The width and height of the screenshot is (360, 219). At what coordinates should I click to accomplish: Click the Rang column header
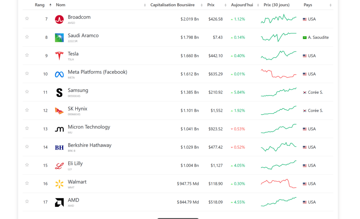coord(40,5)
